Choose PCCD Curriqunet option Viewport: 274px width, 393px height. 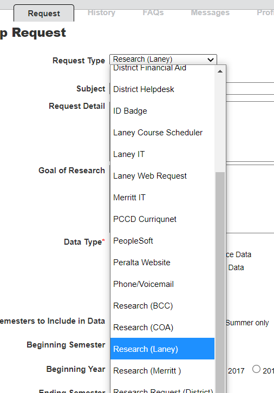pos(162,219)
